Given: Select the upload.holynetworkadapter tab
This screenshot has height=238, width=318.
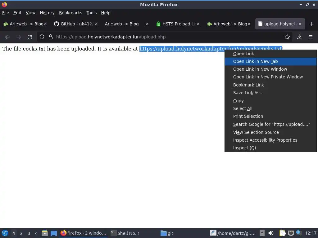Looking at the screenshot, I should tap(280, 24).
